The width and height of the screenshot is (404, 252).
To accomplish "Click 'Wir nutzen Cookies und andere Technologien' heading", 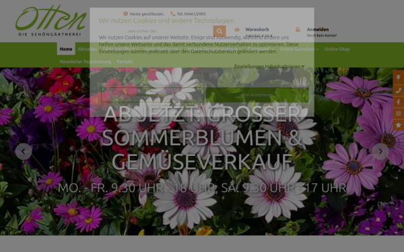I will pyautogui.click(x=166, y=21).
